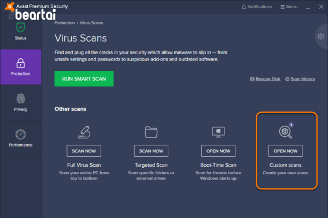Viewport: 328px width, 218px height.
Task: Click the Full Virus Scan title
Action: tap(84, 165)
